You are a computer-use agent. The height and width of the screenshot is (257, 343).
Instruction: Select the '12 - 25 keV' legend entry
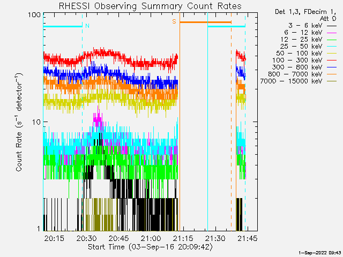click(302, 40)
